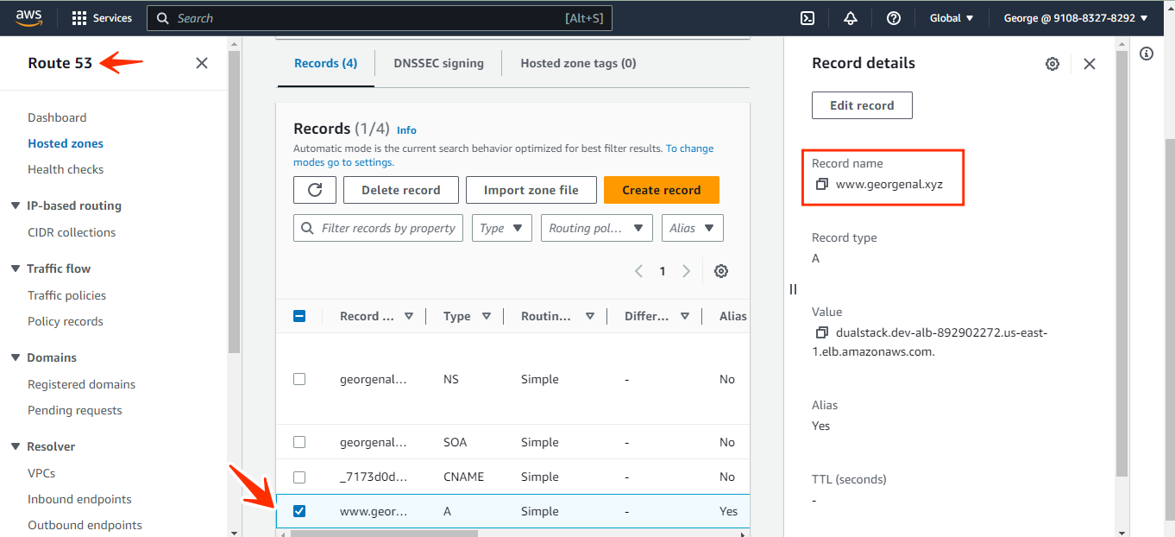Sort by Routing policy column
Image resolution: width=1175 pixels, height=537 pixels.
[590, 316]
